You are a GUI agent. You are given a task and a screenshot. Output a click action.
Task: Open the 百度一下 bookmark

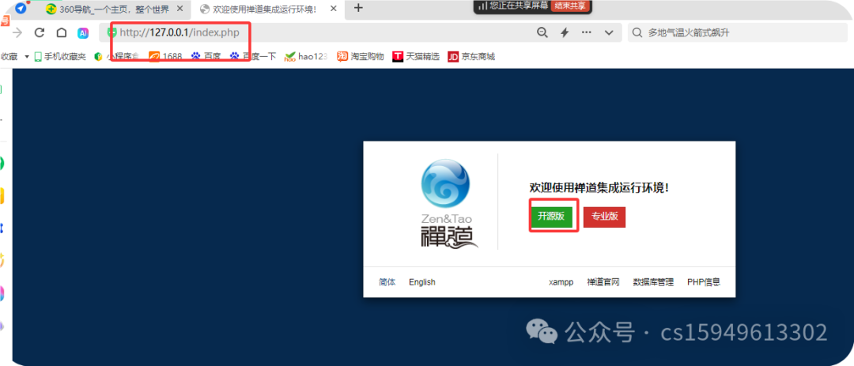[253, 57]
